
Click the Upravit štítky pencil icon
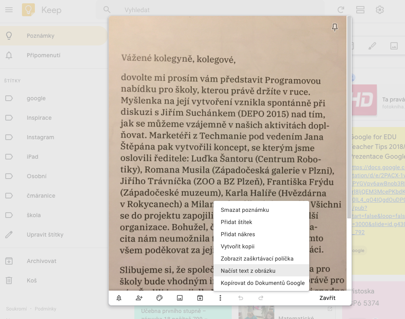coord(9,235)
